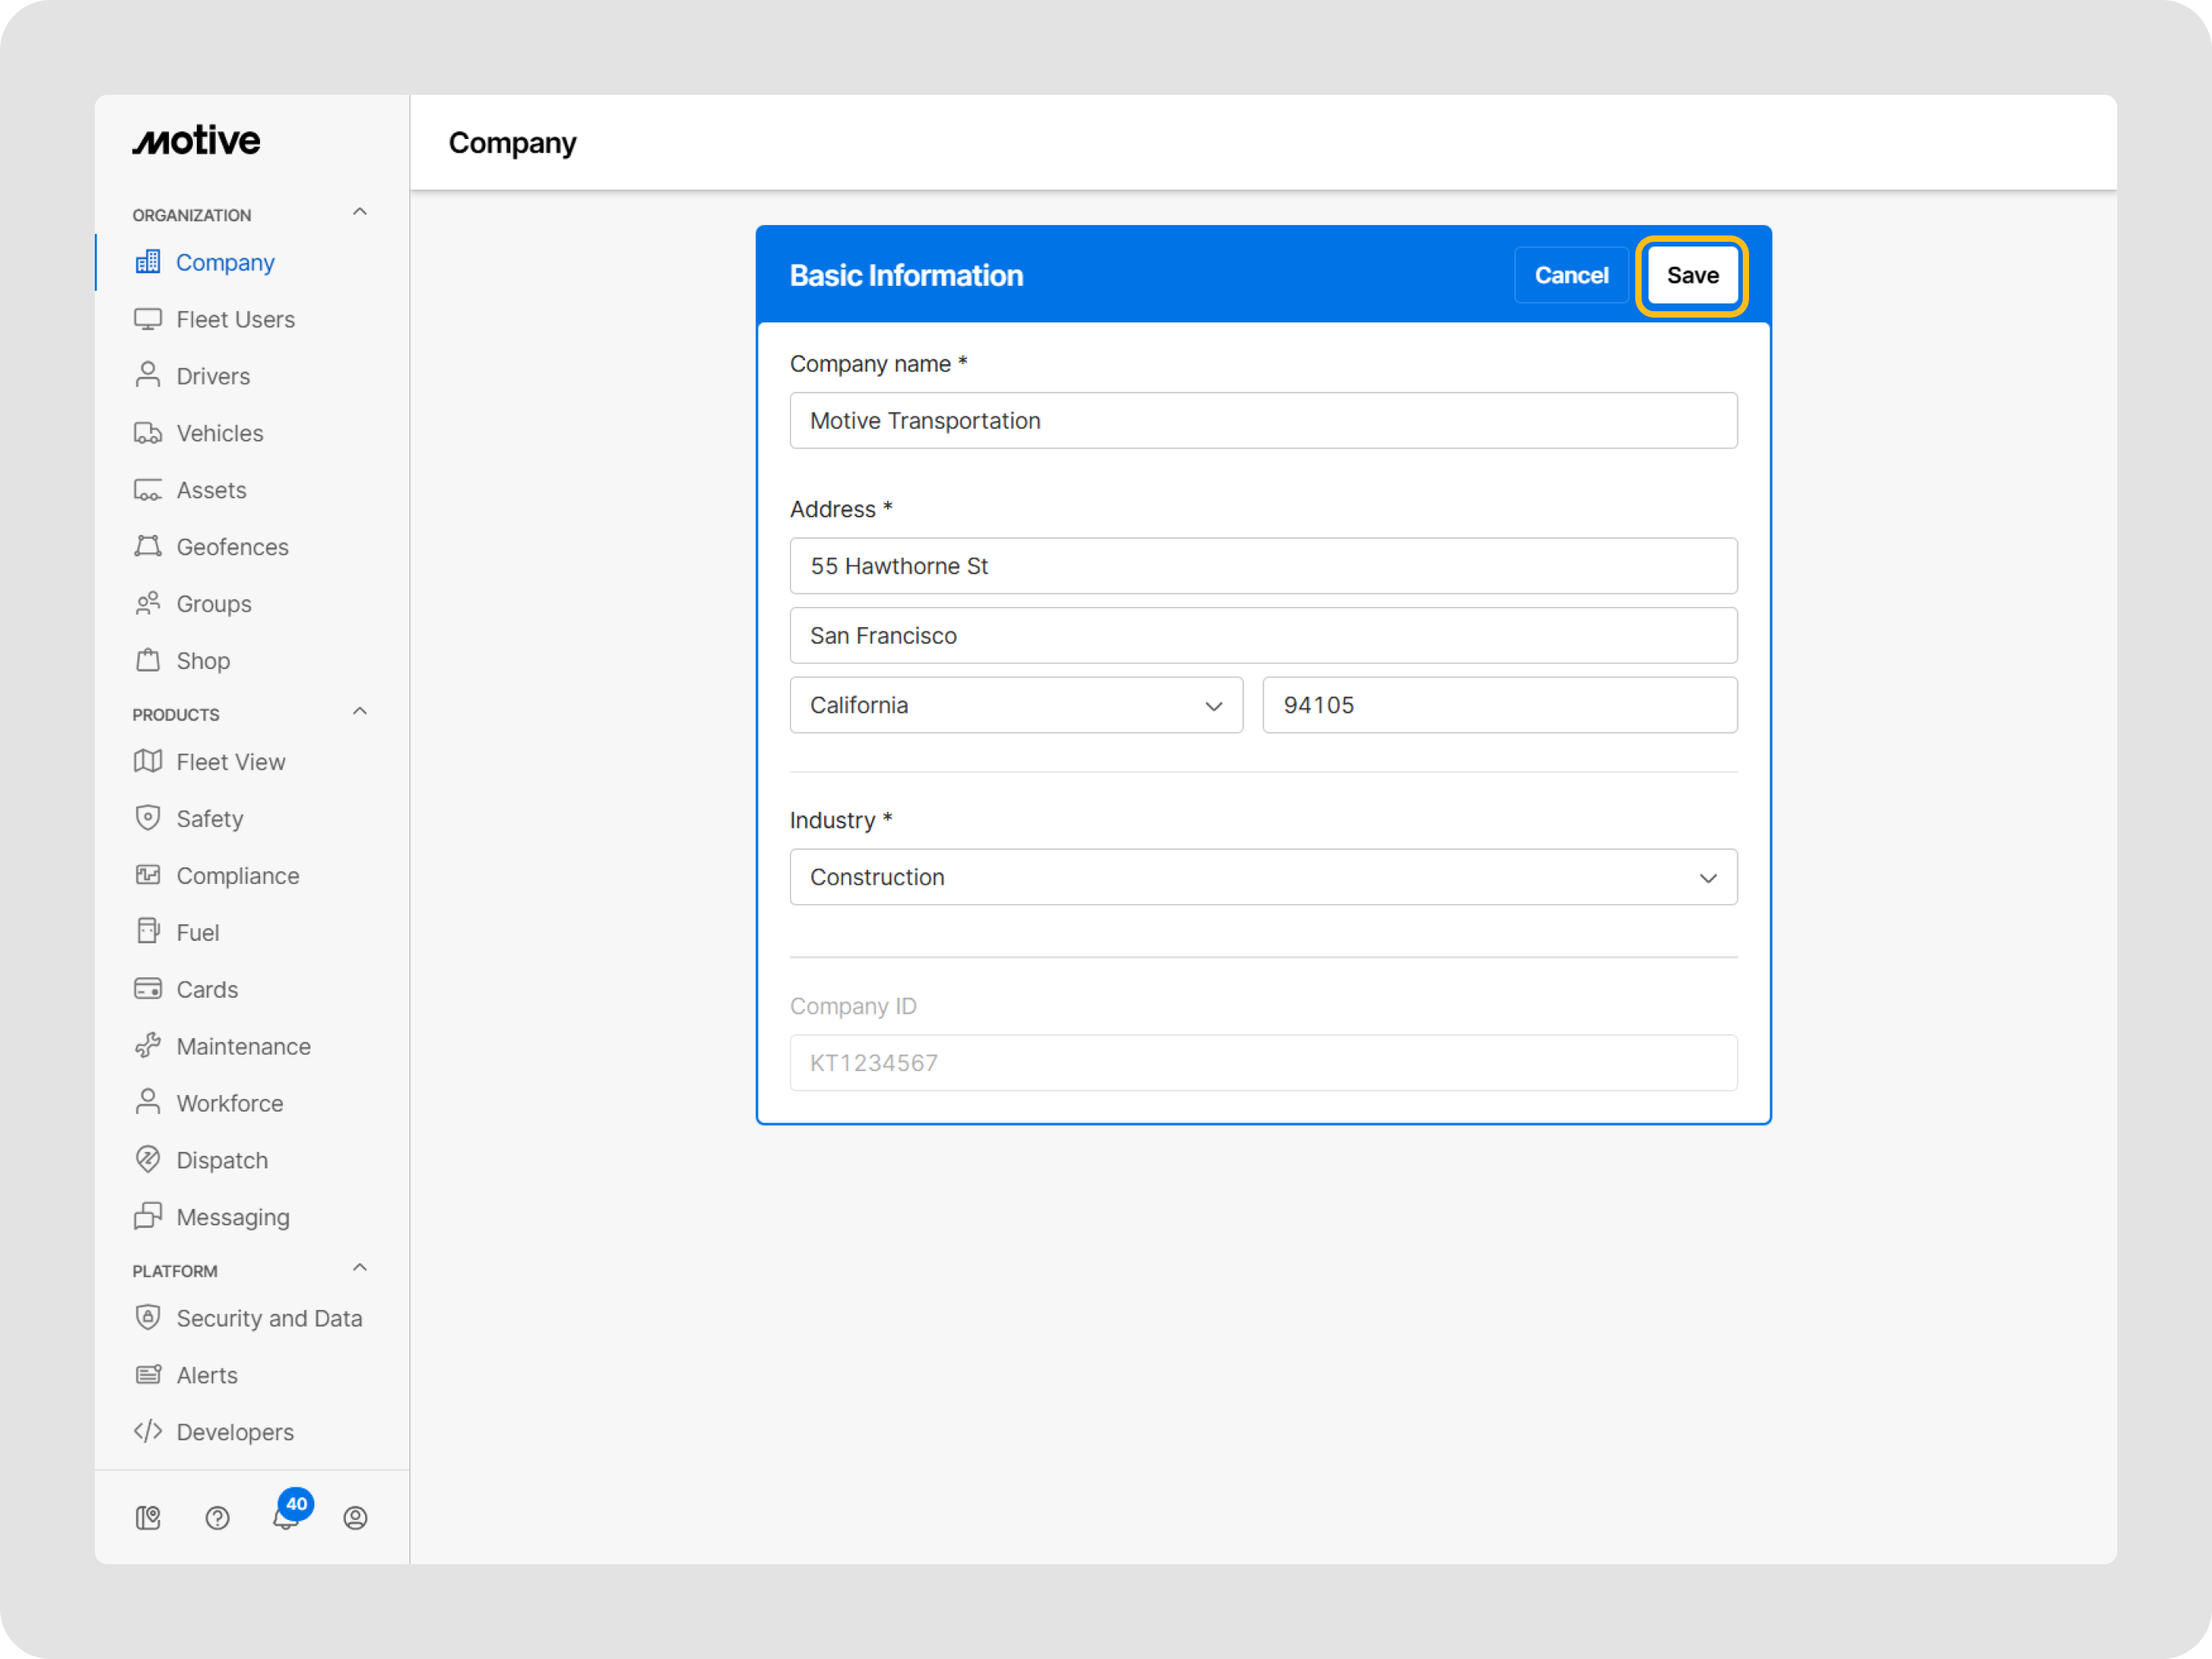
Task: Click the Motive logo
Action: 196,140
